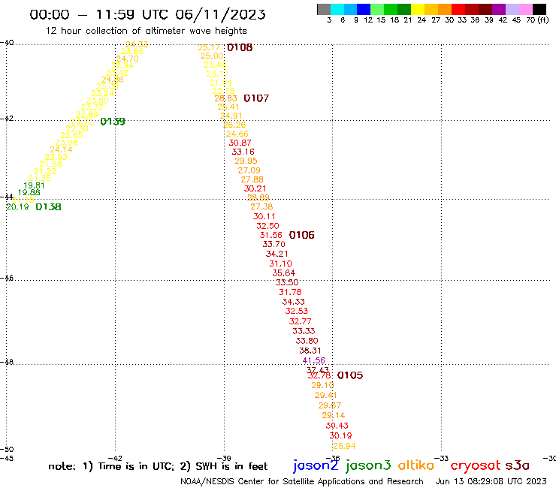Click the value 32.77
The height and width of the screenshot is (488, 556).
click(x=301, y=321)
